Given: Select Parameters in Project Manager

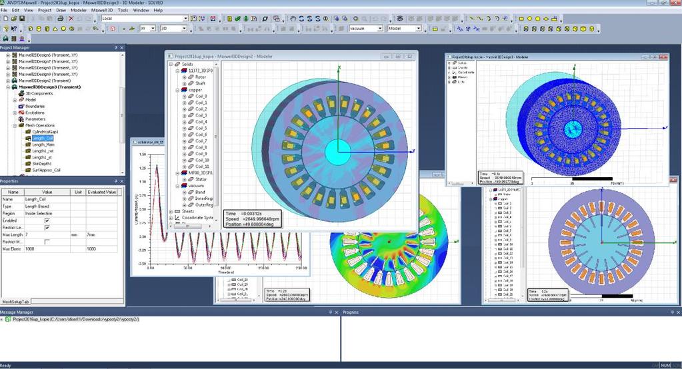Looking at the screenshot, I should [x=35, y=119].
